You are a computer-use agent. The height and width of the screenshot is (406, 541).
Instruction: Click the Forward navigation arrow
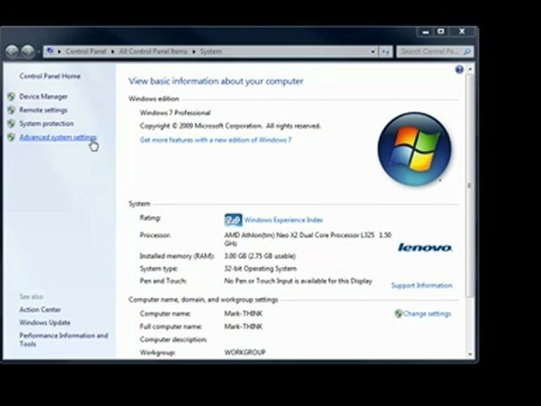click(x=28, y=51)
